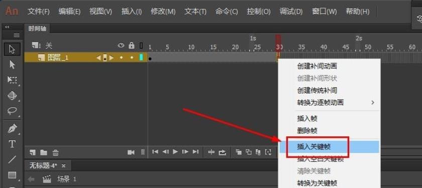Open the 命令(C) menu
422x188 pixels.
(227, 12)
